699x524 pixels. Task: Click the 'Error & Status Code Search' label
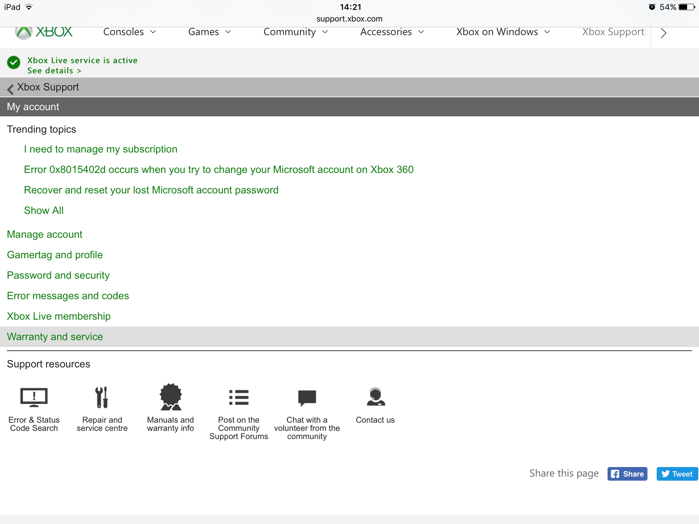click(x=34, y=424)
